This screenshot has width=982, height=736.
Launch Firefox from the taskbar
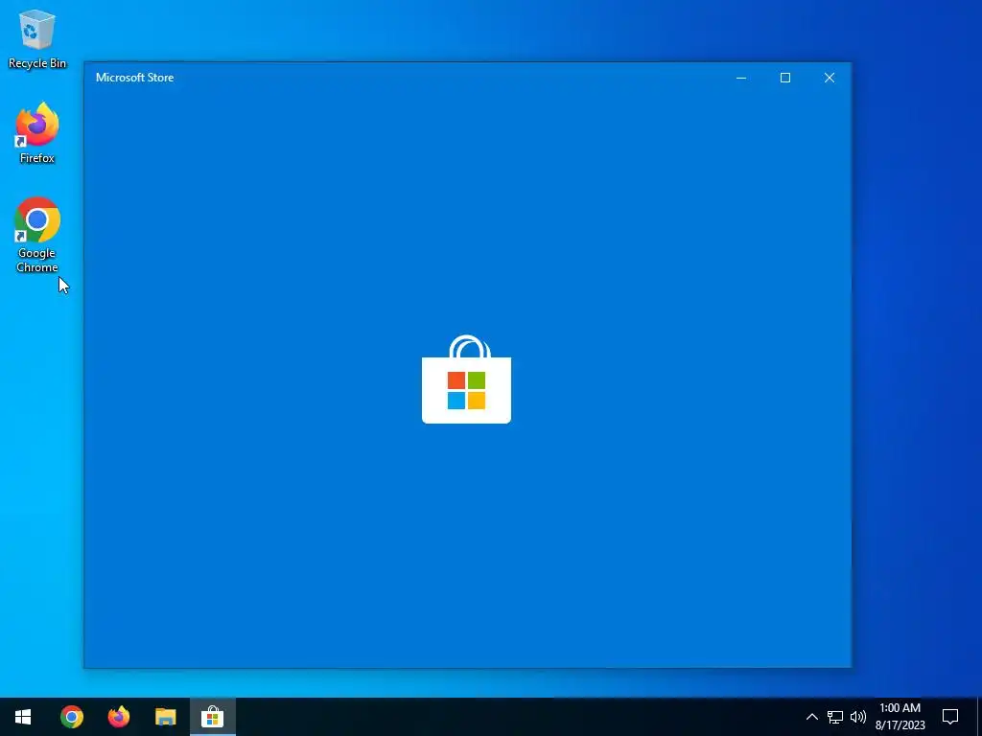point(118,717)
